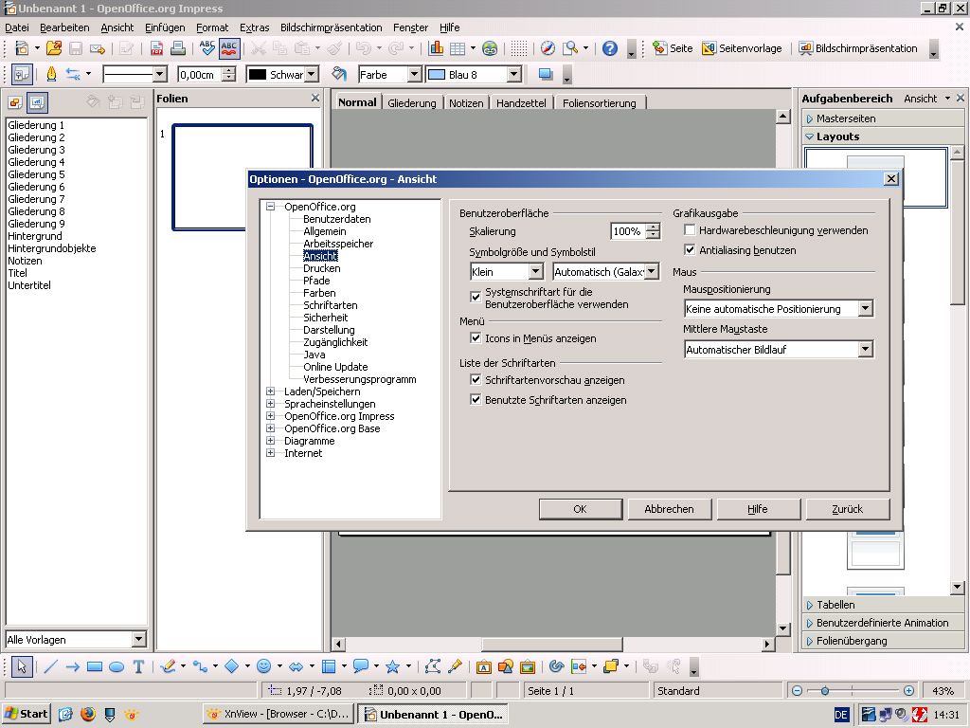Switch to the Foliensortierung view tab
970x728 pixels.
[599, 102]
